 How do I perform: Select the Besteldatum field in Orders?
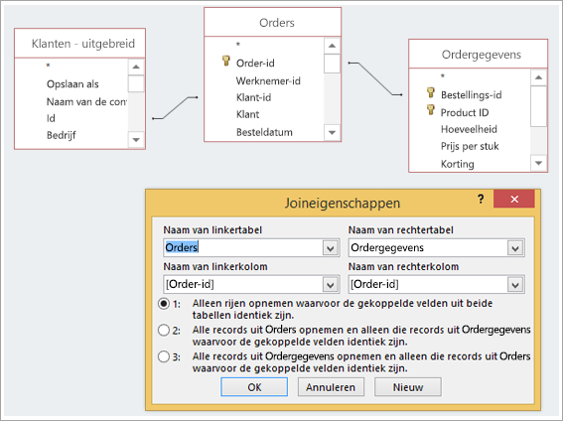264,132
